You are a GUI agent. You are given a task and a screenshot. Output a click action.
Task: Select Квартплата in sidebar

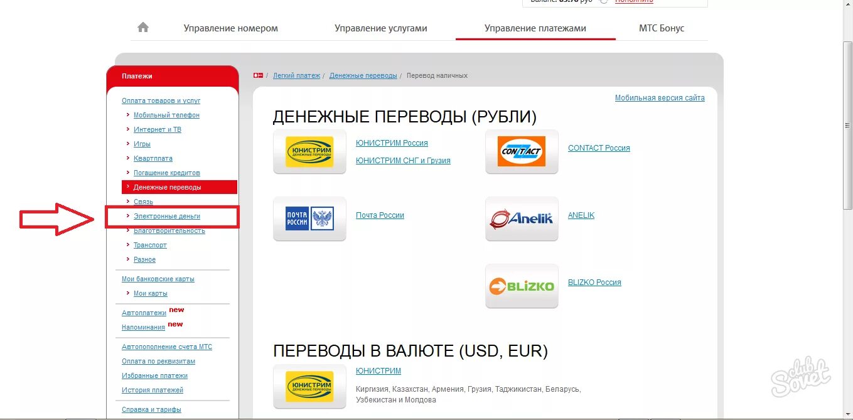pos(153,158)
